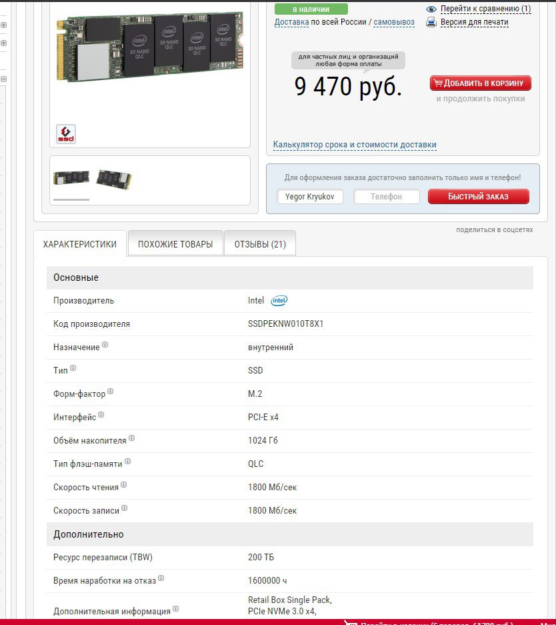
Task: Click the name field containing Yegor Kryukov
Action: coord(310,197)
